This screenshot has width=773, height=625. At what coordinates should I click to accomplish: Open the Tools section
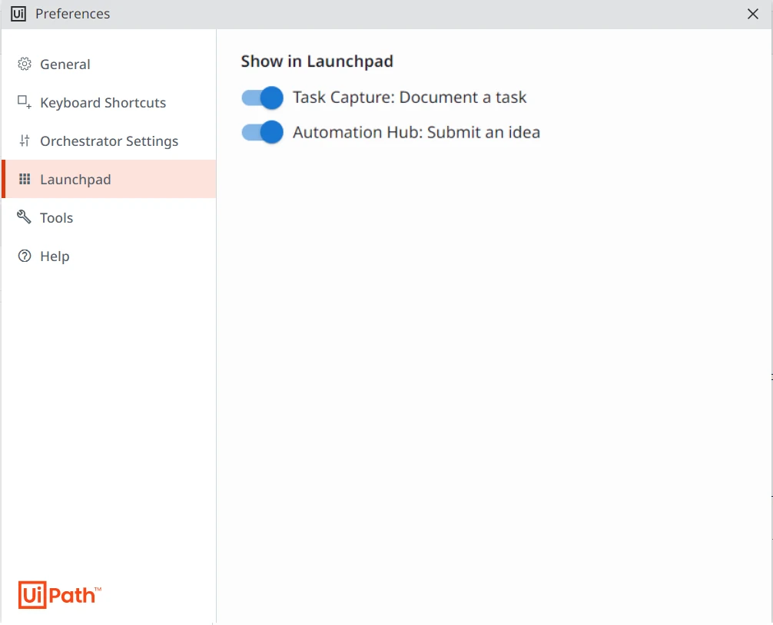(x=109, y=217)
